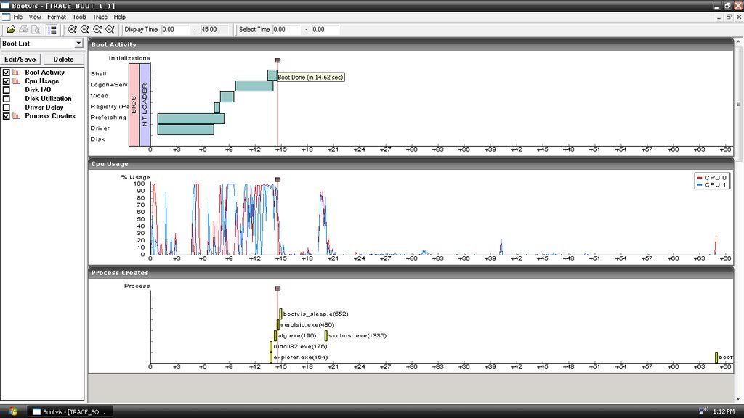Enable the Disk Utilization checkbox
This screenshot has height=418, width=744.
click(6, 99)
